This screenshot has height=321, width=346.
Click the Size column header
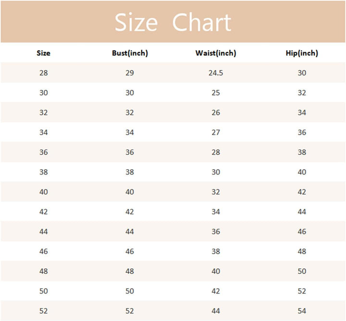[44, 53]
